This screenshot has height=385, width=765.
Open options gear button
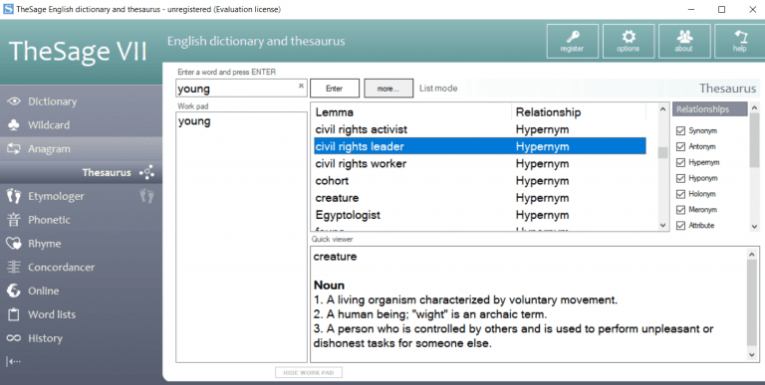coord(628,42)
